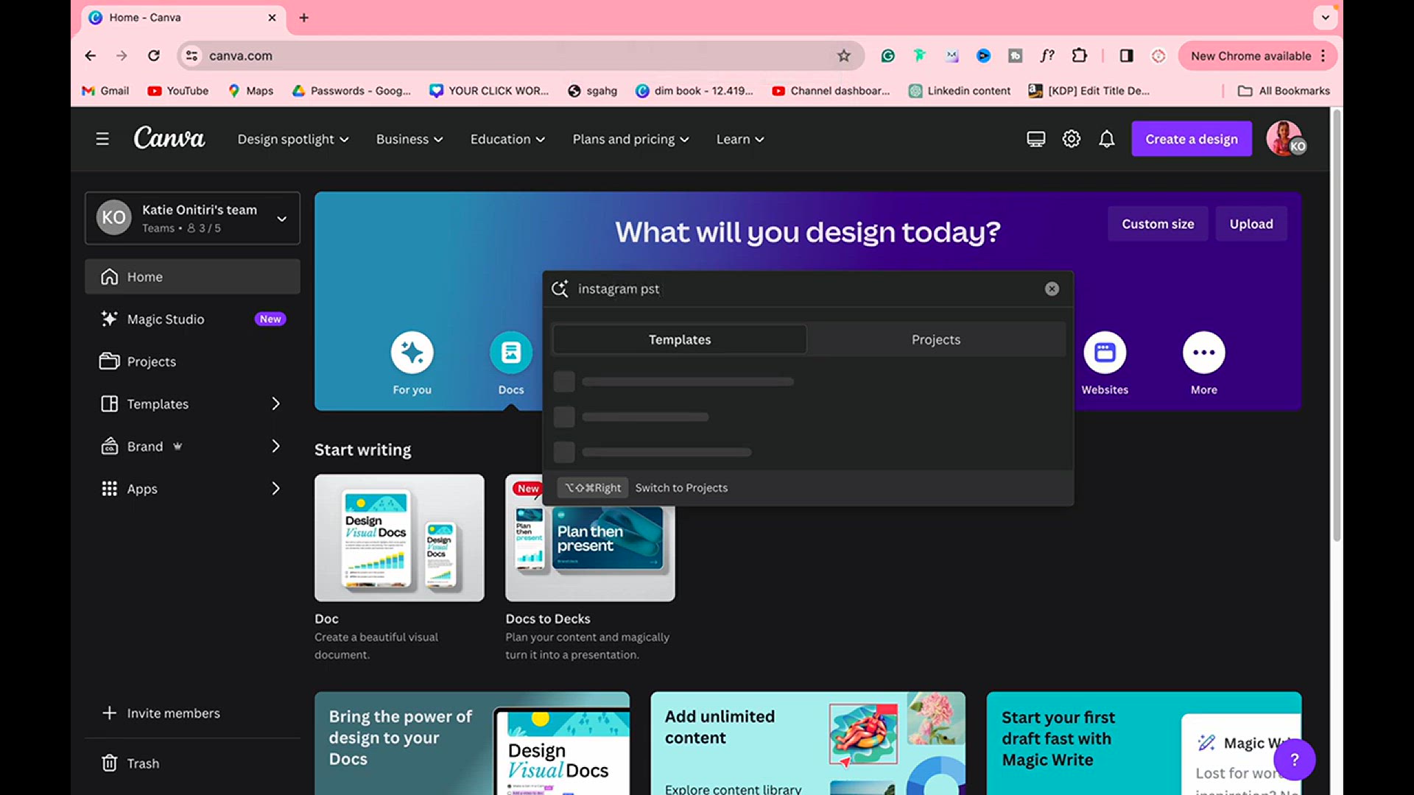The height and width of the screenshot is (795, 1414).
Task: Go back in browser history
Action: pos(90,56)
